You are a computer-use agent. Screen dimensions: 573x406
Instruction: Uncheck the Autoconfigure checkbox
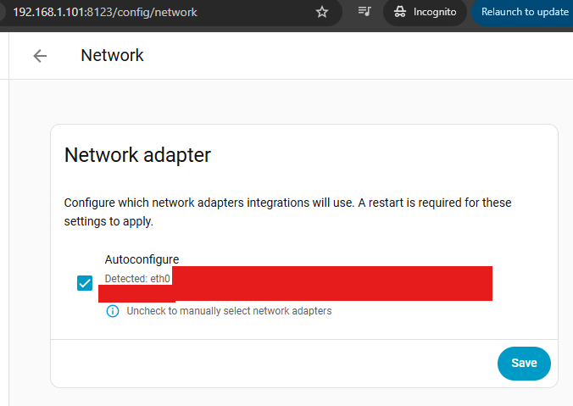[85, 283]
